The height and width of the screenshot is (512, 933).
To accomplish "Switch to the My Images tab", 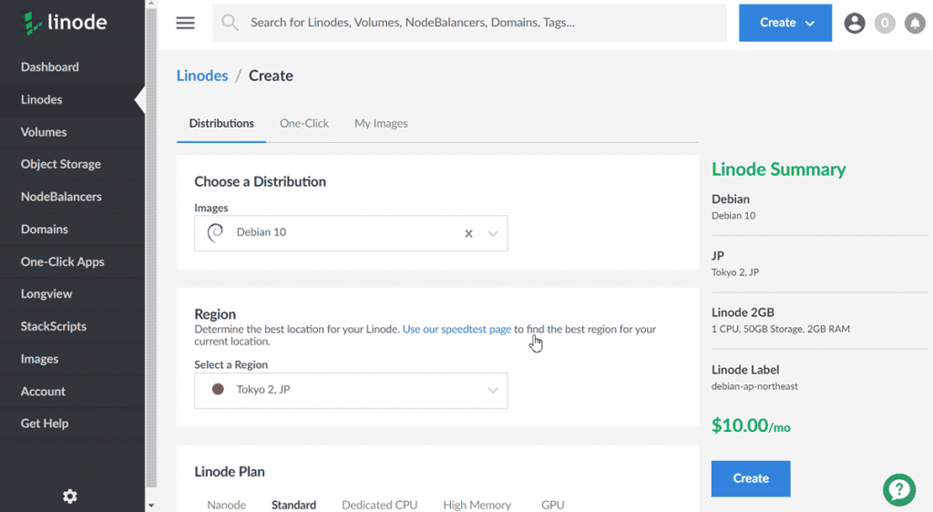I will point(381,123).
